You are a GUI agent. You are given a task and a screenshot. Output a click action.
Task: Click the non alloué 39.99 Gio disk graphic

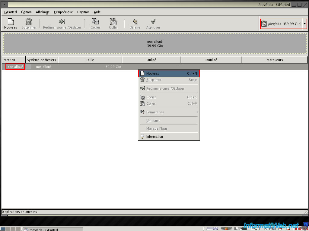(155, 44)
